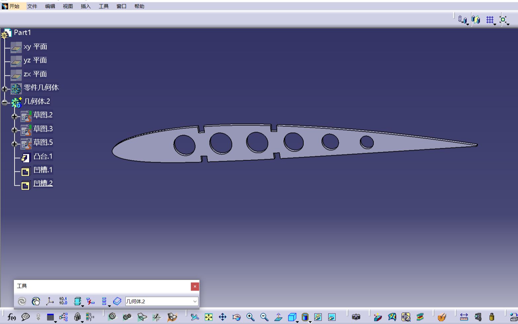The image size is (518, 324).
Task: Expand the 草图.3 node
Action: (x=14, y=130)
